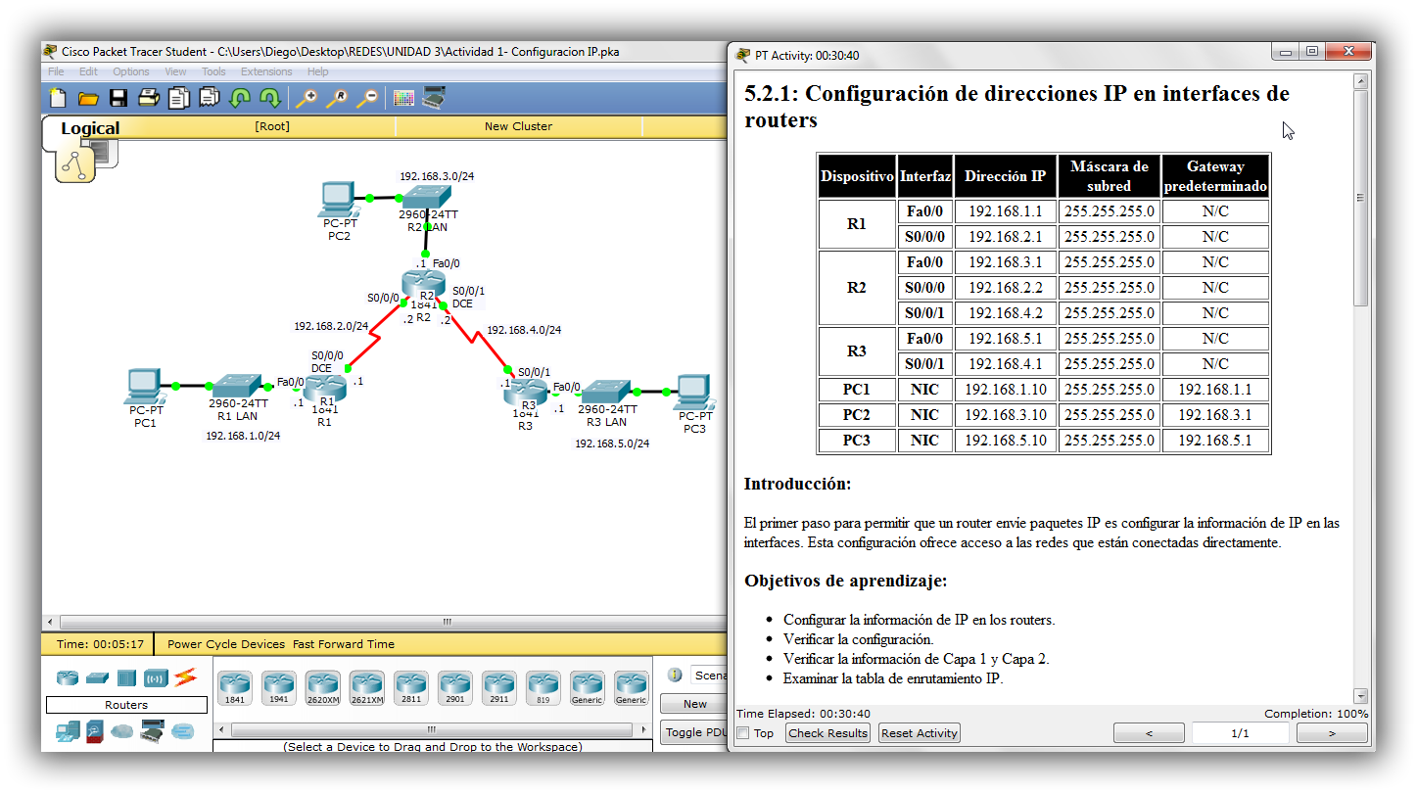Click Check Results button

coord(827,732)
